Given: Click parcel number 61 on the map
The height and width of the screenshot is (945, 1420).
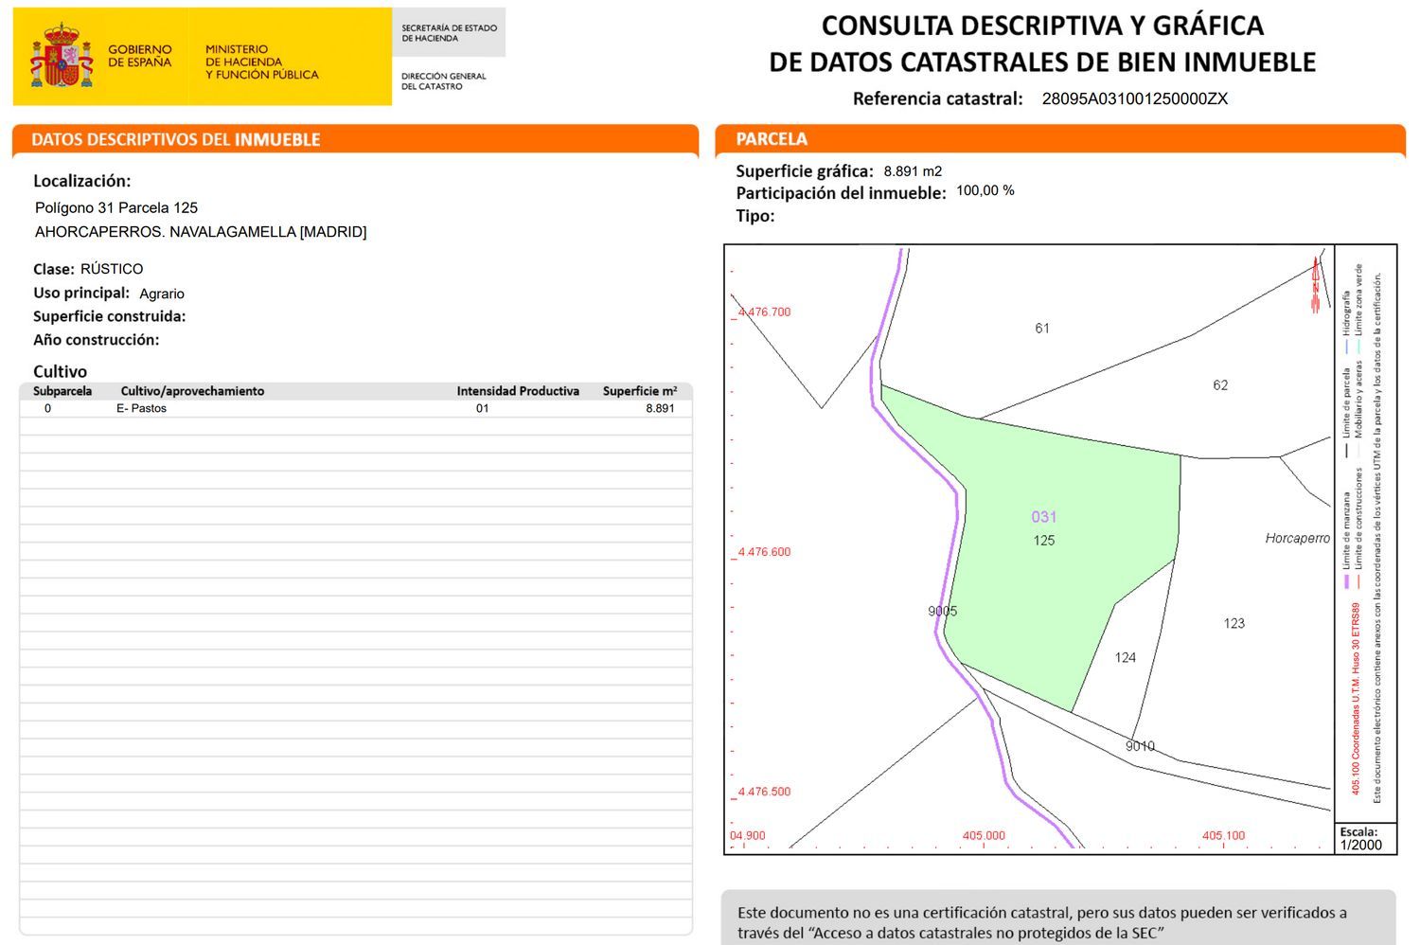Looking at the screenshot, I should click(1041, 329).
